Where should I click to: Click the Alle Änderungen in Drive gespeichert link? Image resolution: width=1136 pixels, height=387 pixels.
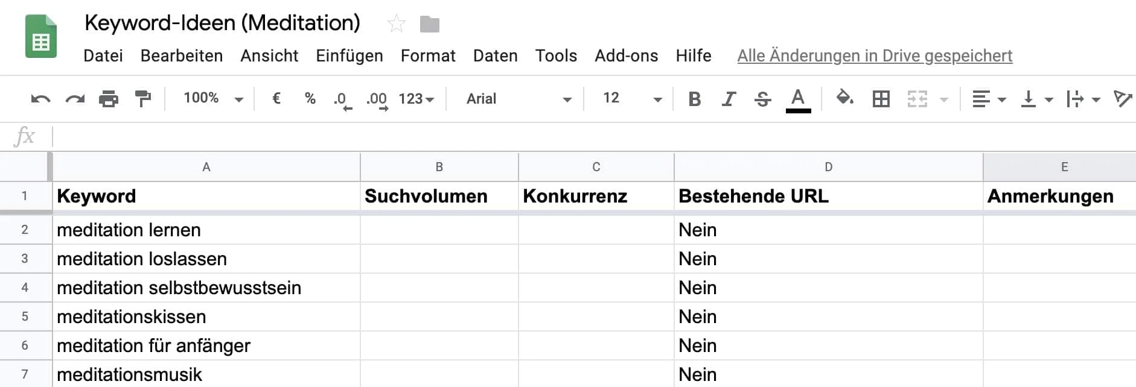coord(875,55)
